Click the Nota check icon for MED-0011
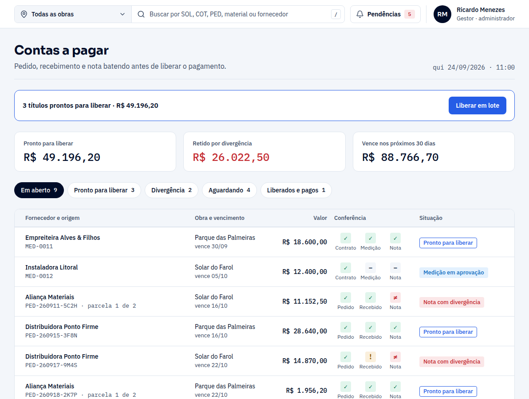 point(395,238)
